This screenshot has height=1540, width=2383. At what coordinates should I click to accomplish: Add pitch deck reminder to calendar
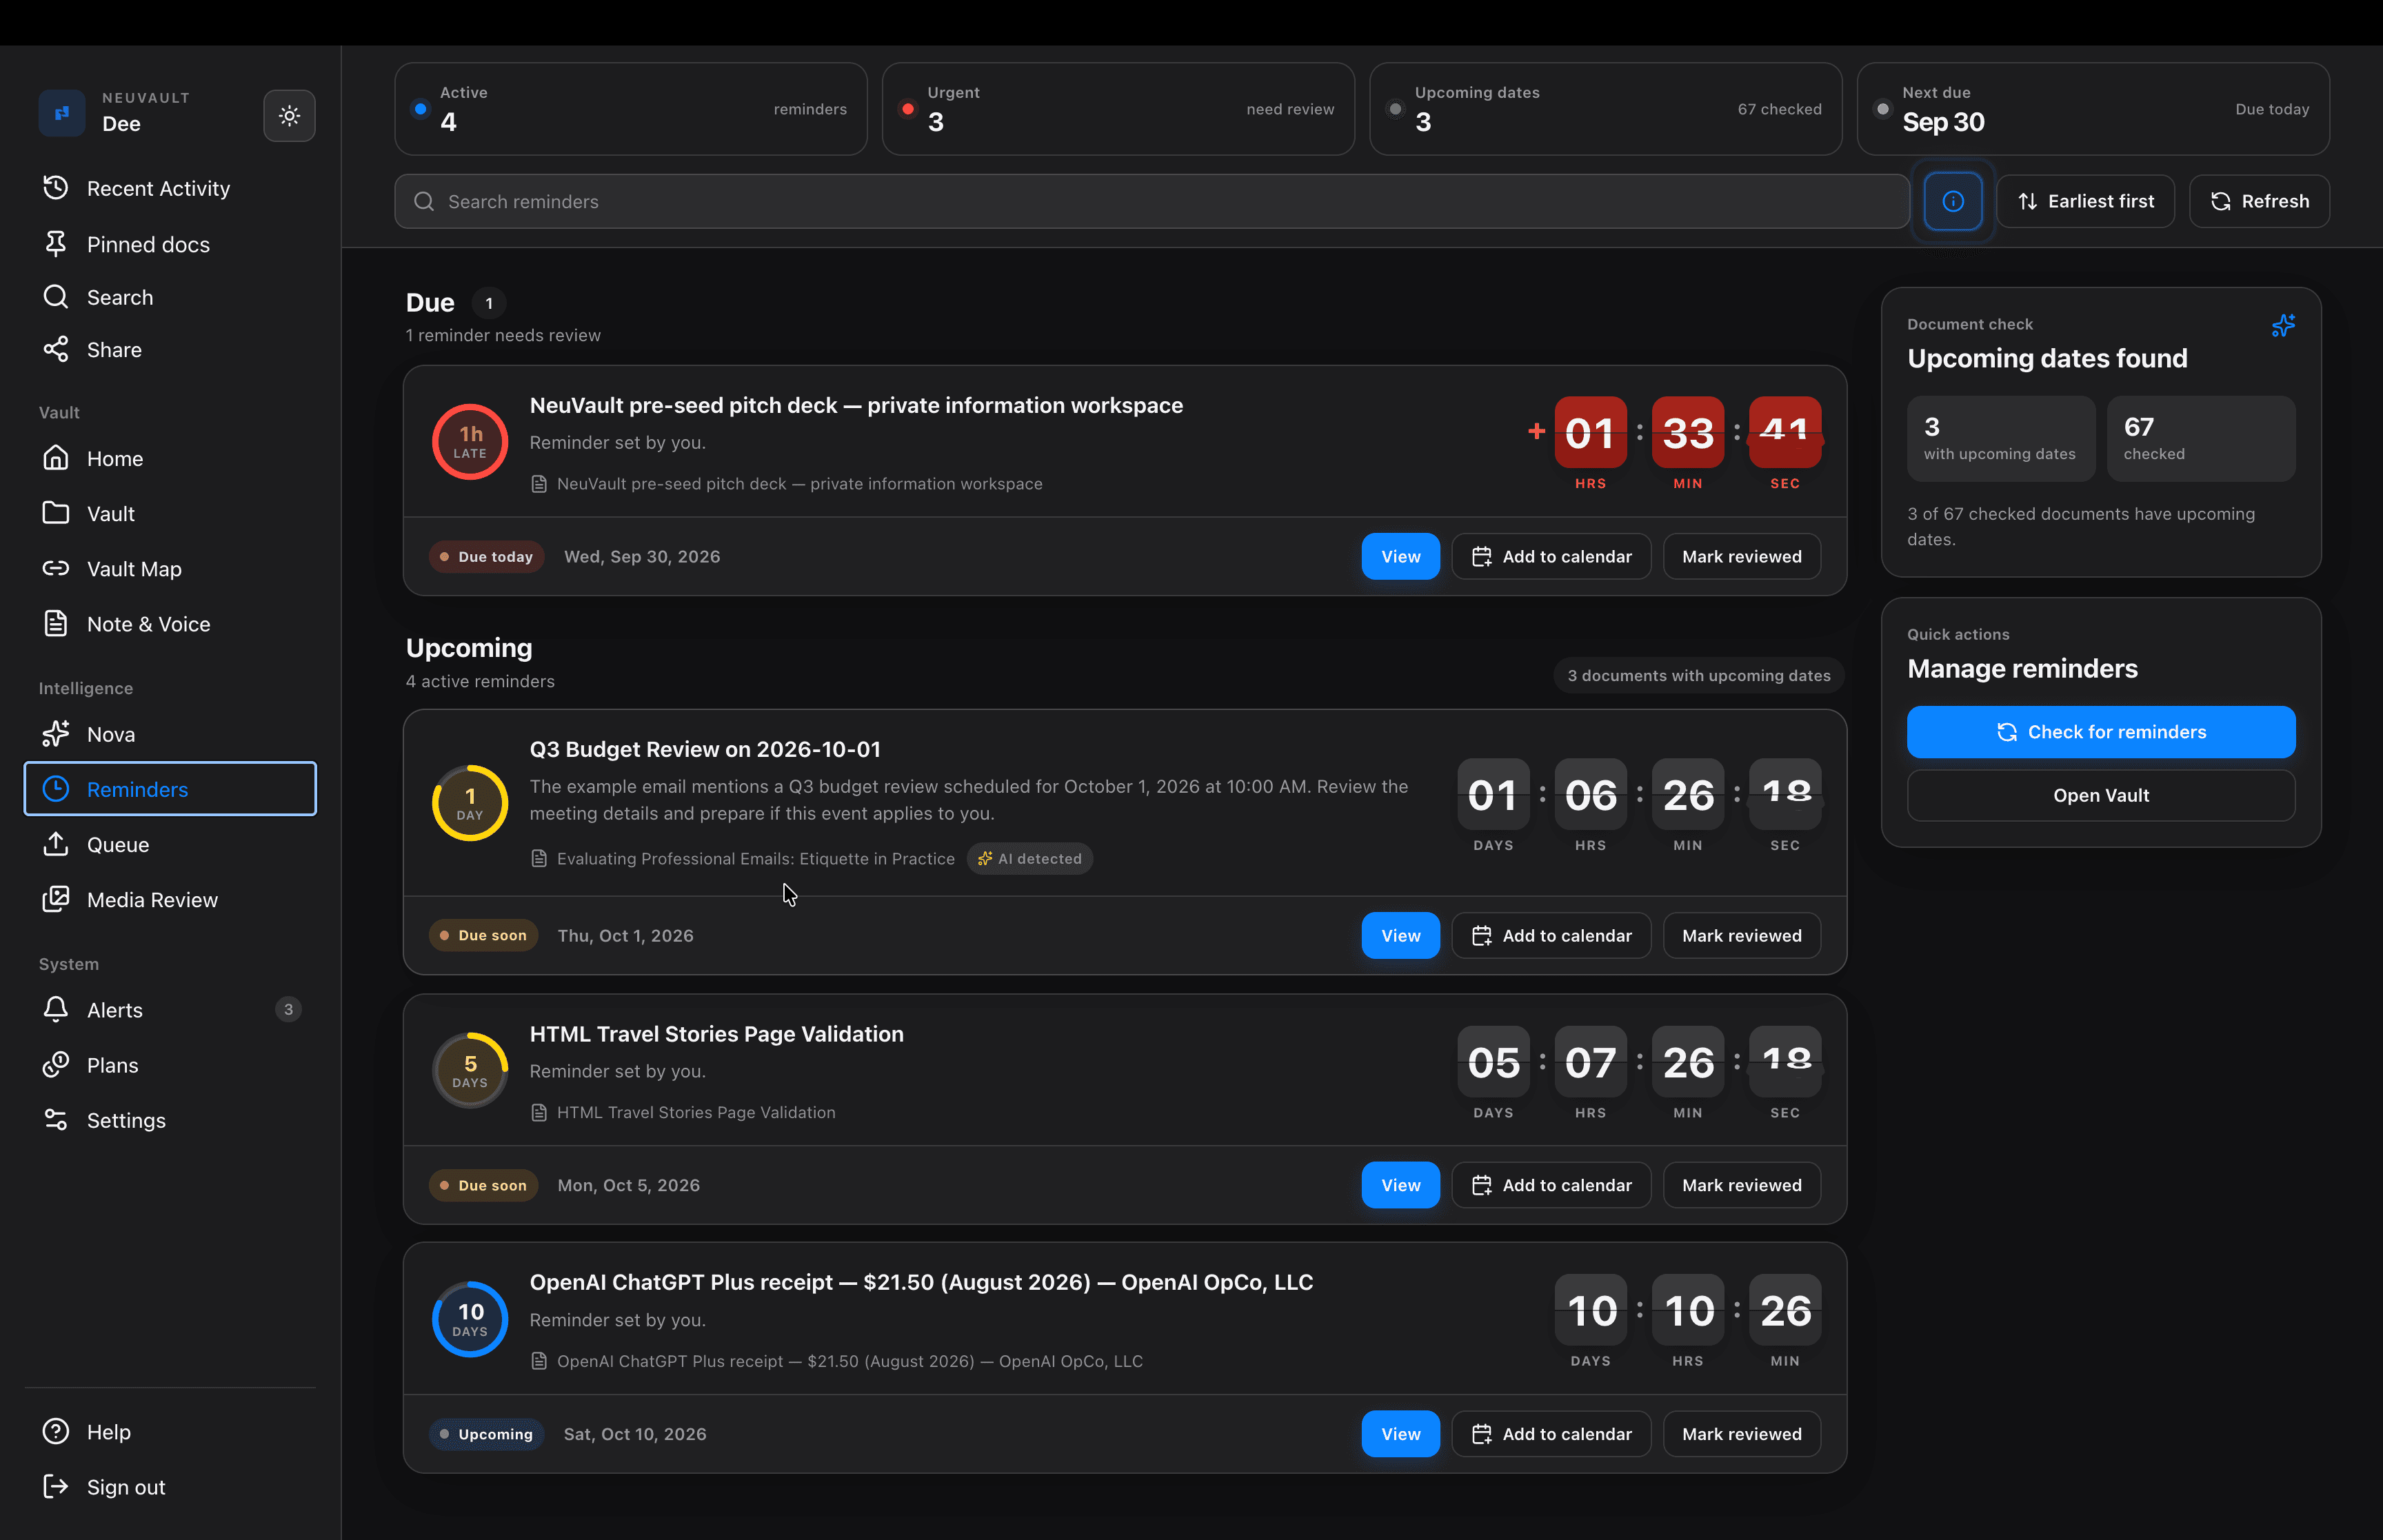[x=1551, y=557]
